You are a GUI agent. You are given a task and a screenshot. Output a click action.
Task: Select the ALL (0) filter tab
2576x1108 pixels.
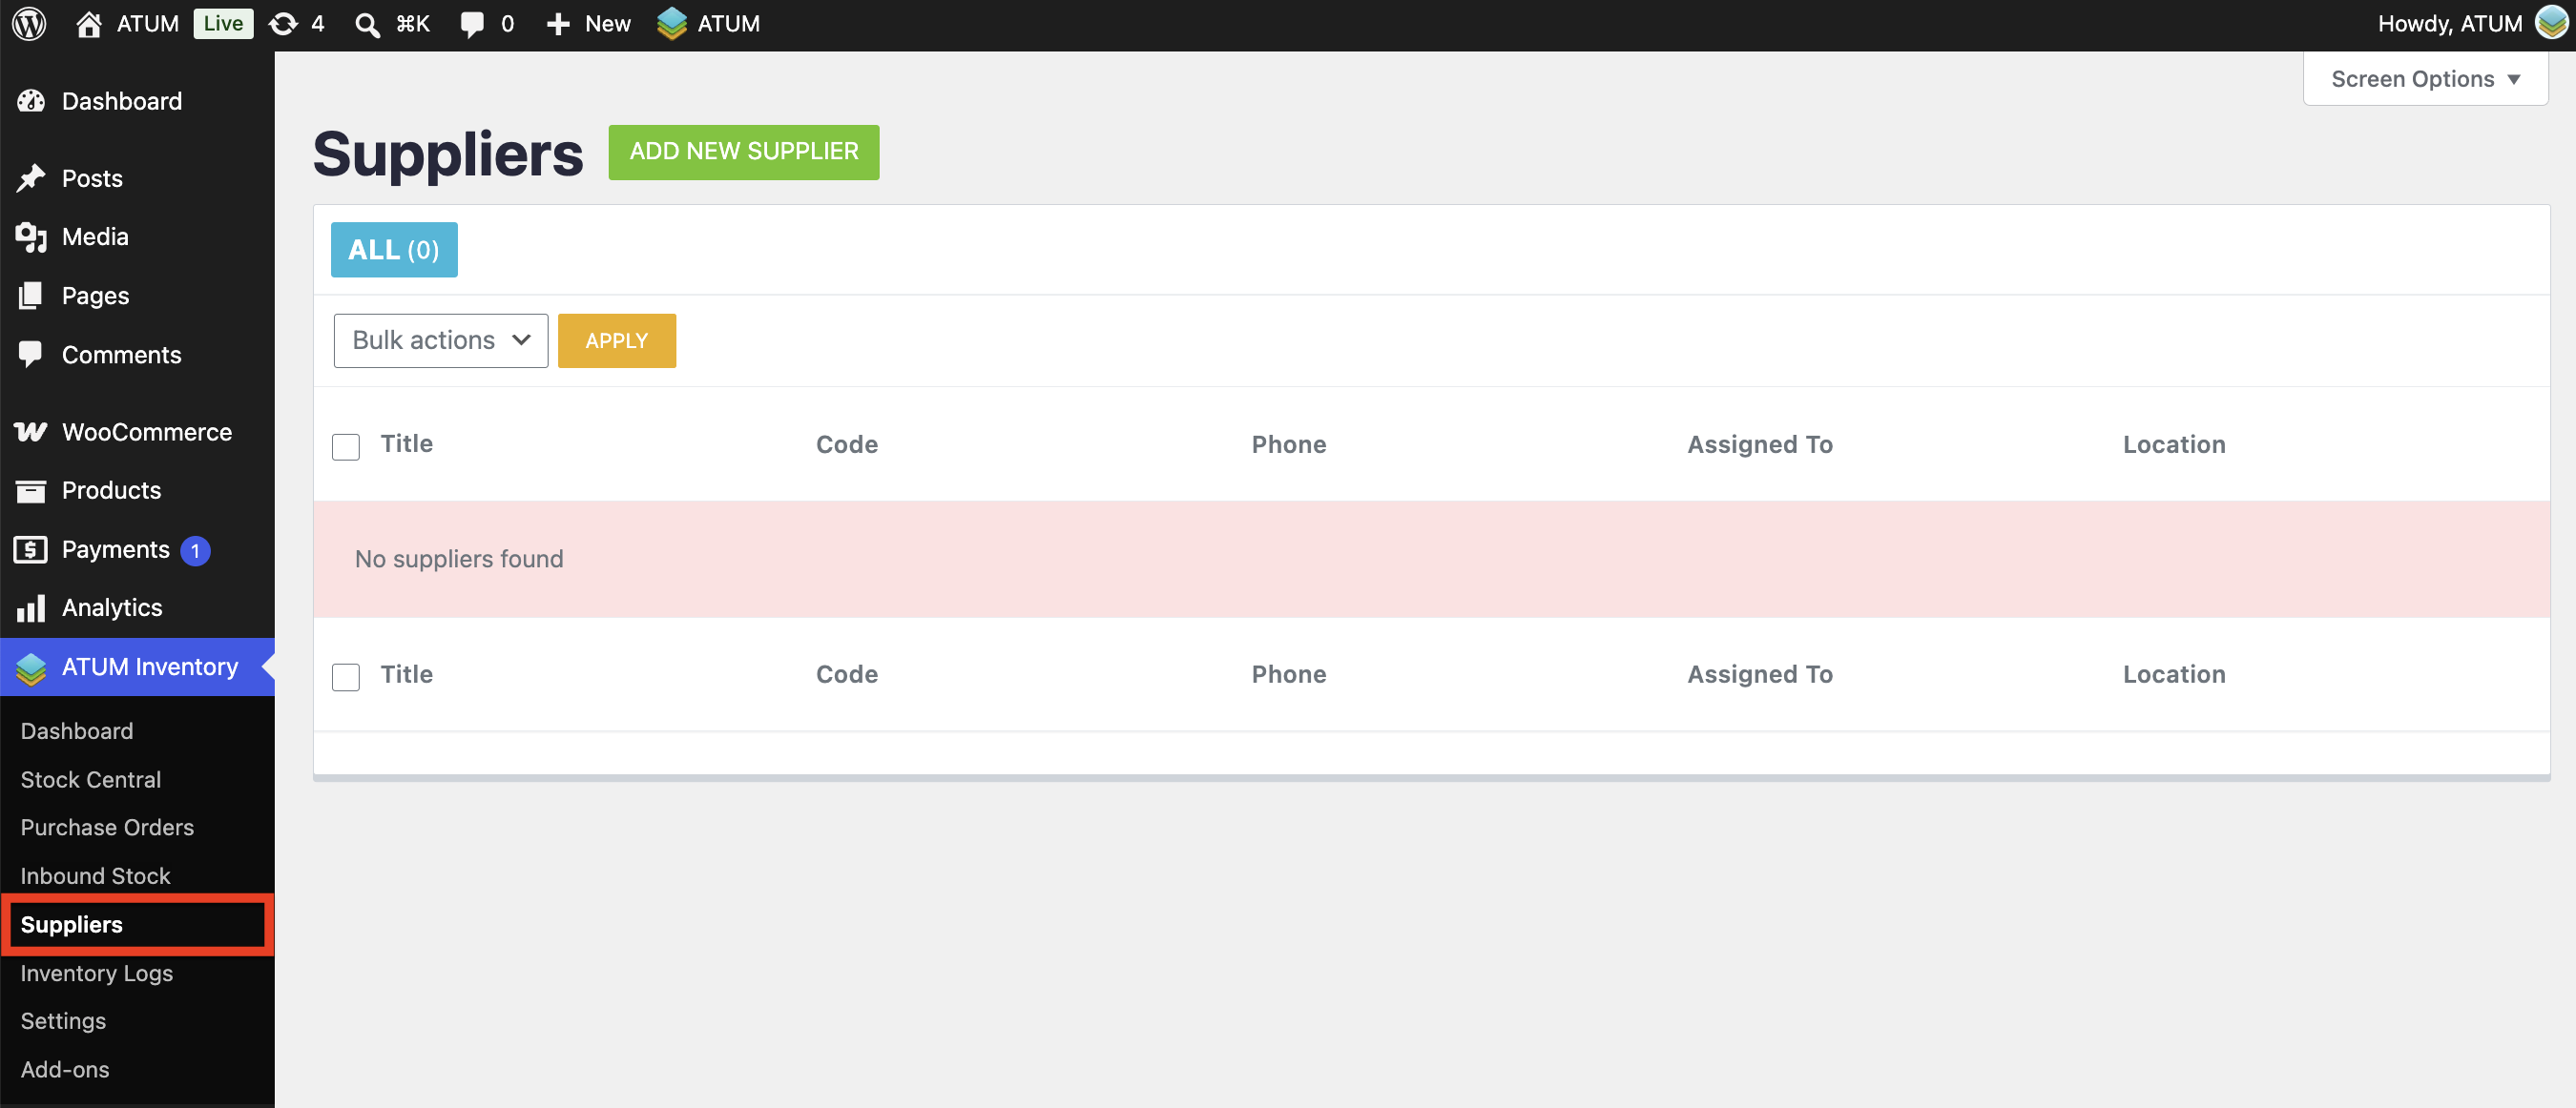(394, 250)
